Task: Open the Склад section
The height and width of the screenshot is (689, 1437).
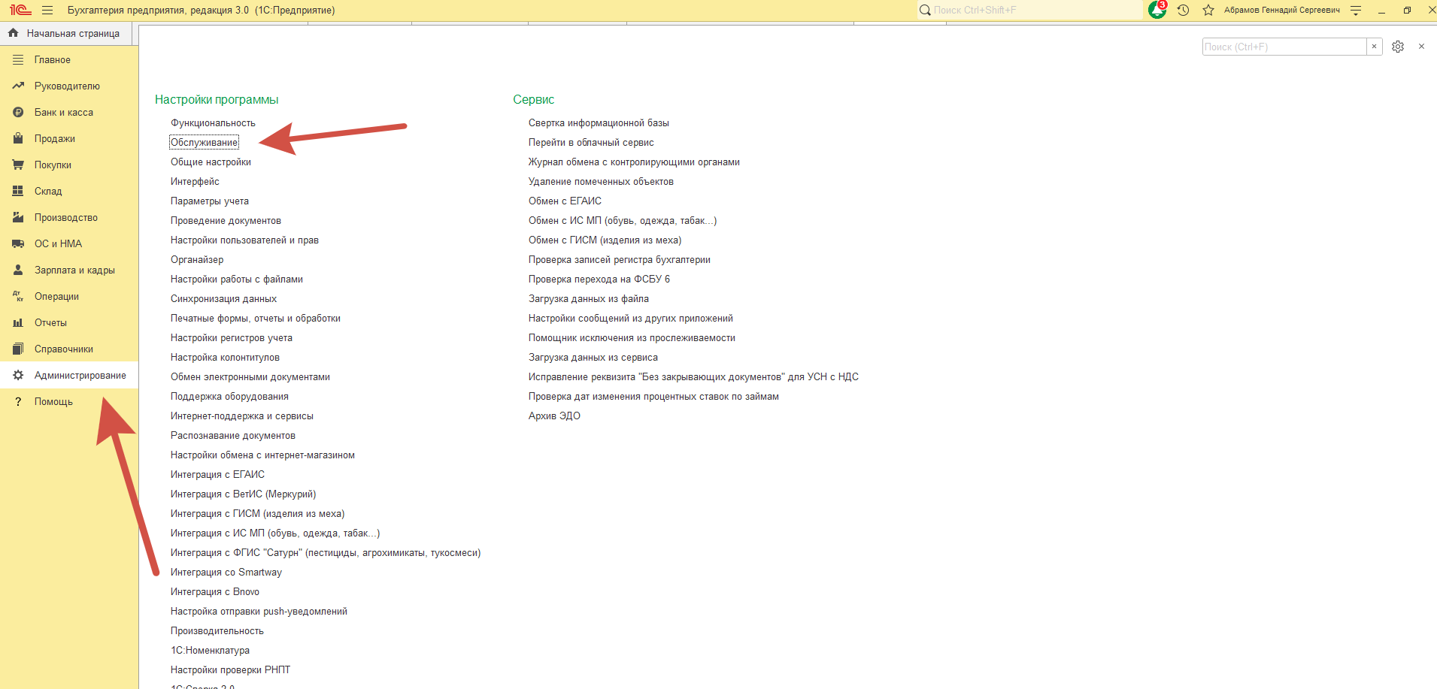Action: (48, 191)
